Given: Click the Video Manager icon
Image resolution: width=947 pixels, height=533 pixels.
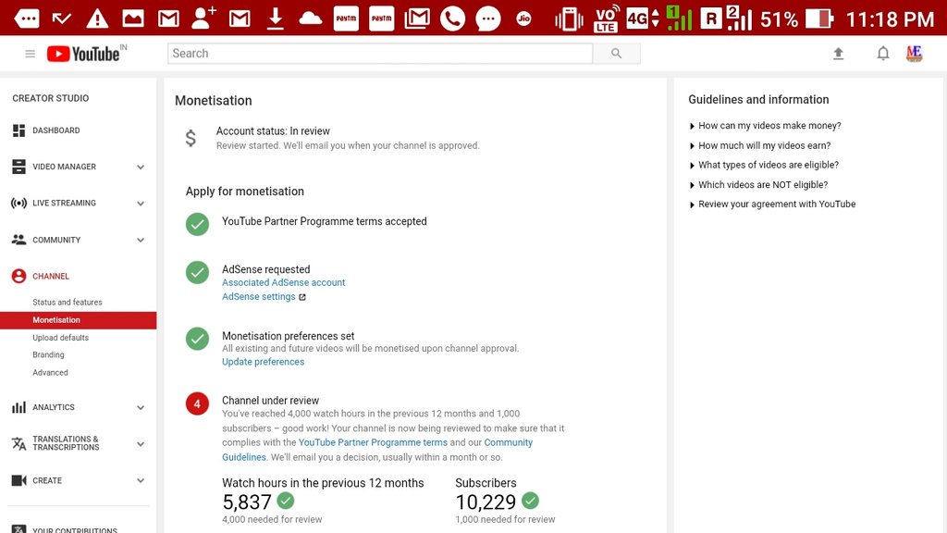Looking at the screenshot, I should click(x=18, y=167).
